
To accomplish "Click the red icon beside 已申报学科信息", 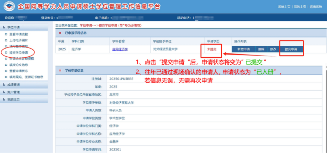I will [x=60, y=33].
